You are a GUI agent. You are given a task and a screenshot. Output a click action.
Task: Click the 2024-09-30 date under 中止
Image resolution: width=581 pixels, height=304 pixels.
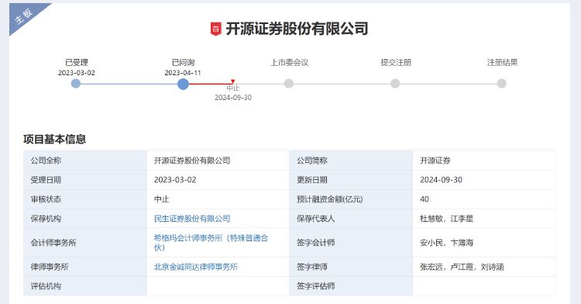coord(233,98)
